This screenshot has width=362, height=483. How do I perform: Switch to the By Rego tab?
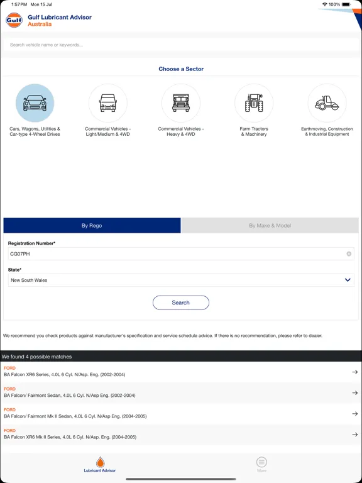click(92, 226)
